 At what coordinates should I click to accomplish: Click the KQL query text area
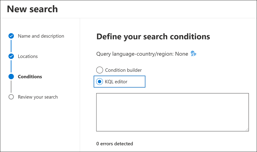172,112
